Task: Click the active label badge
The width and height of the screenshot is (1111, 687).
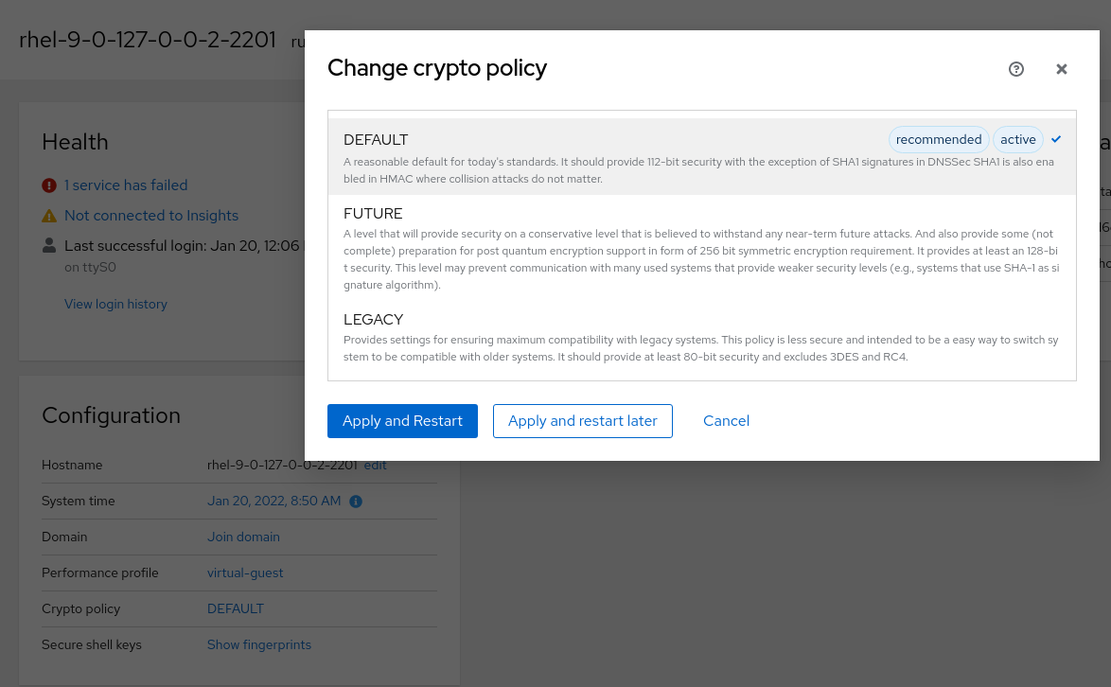Action: tap(1018, 139)
